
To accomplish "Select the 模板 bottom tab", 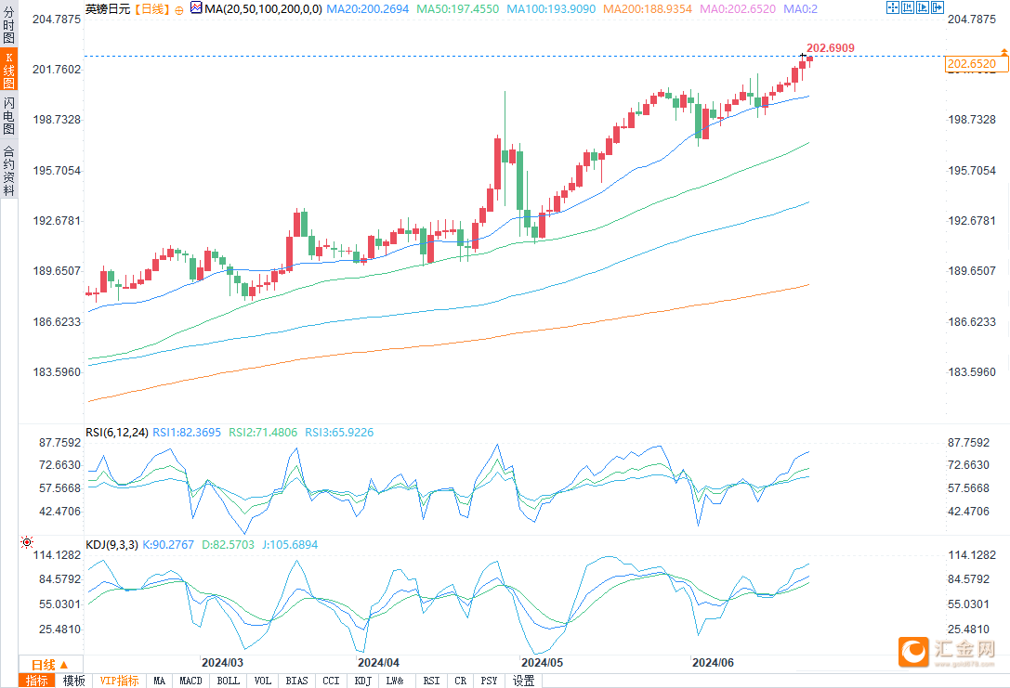I will [x=74, y=681].
